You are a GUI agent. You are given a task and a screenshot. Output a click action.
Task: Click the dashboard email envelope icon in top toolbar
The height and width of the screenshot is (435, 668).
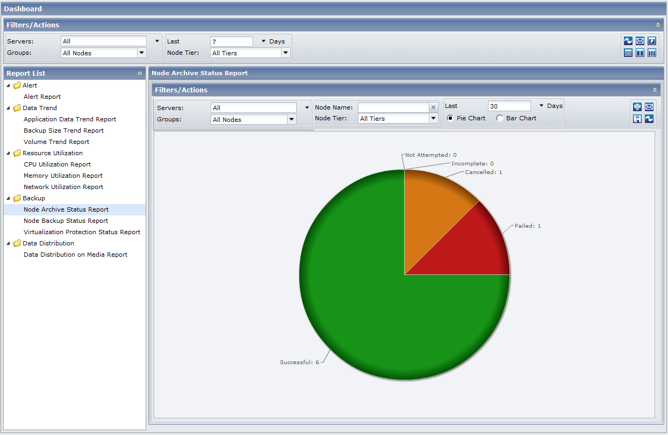pos(640,41)
